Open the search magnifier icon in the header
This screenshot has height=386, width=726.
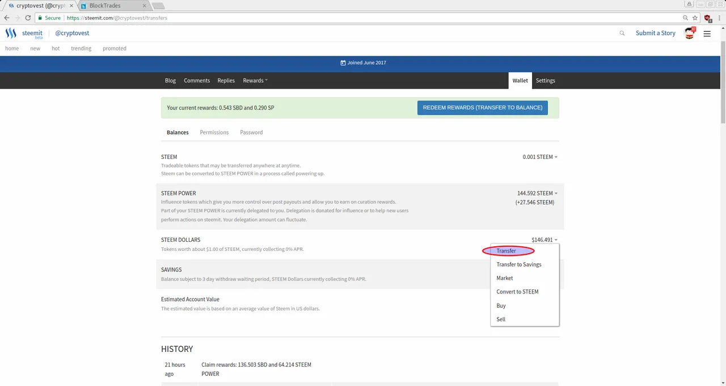[622, 33]
